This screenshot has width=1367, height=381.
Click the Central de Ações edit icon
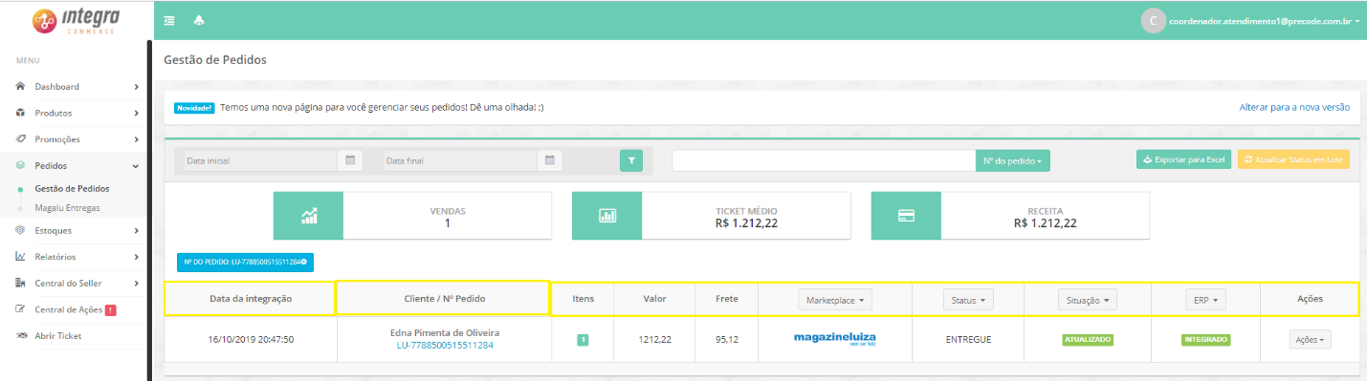[20, 309]
